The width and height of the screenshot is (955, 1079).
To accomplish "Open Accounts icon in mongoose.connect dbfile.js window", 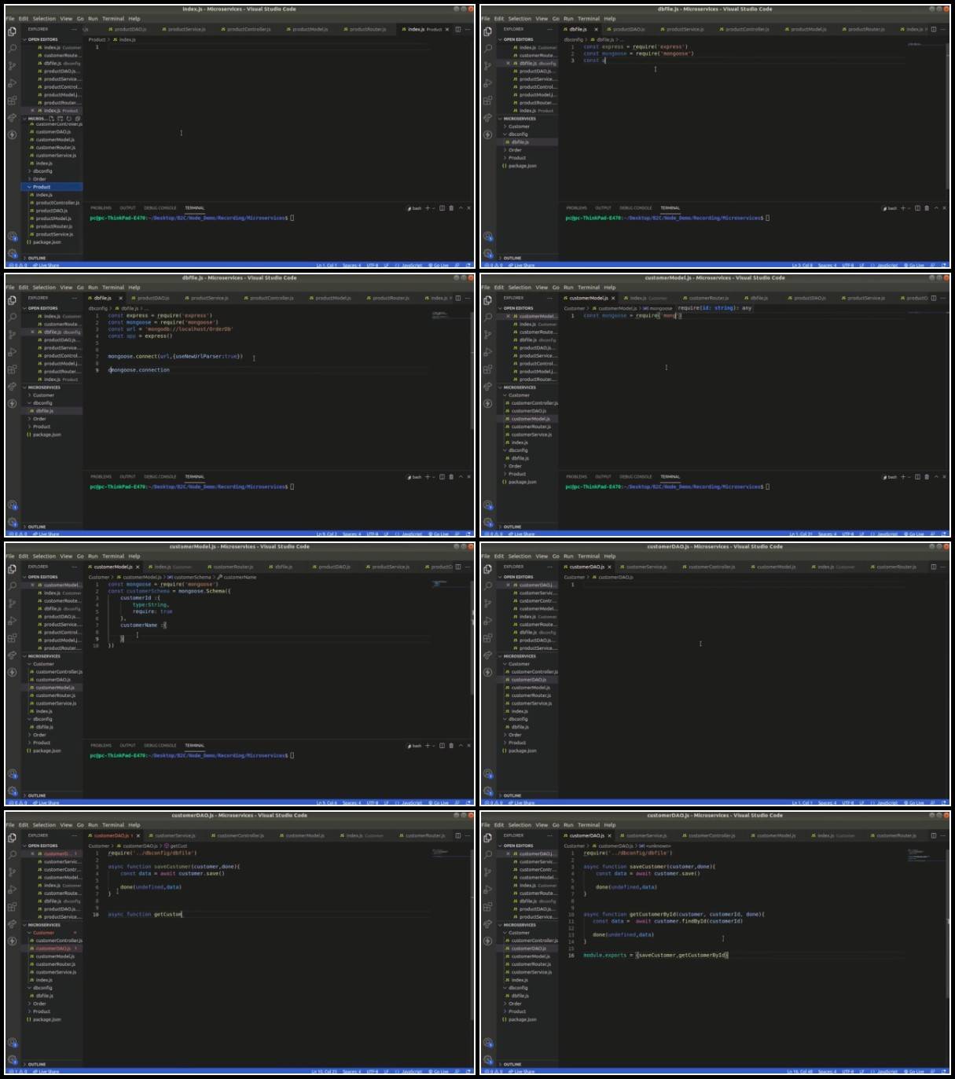I will tap(13, 505).
